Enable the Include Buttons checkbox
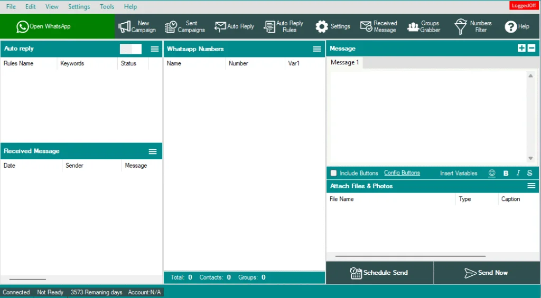The height and width of the screenshot is (298, 541). point(333,173)
